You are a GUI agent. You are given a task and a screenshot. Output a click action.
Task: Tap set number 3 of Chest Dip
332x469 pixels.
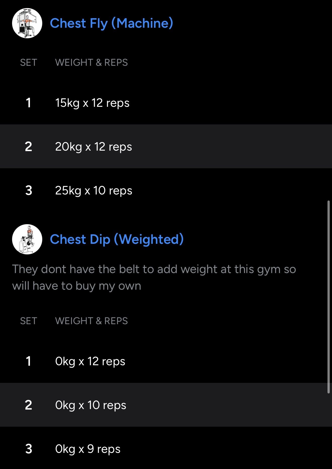(29, 449)
